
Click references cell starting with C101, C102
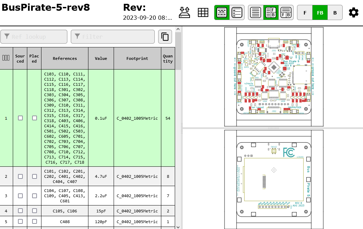65,176
